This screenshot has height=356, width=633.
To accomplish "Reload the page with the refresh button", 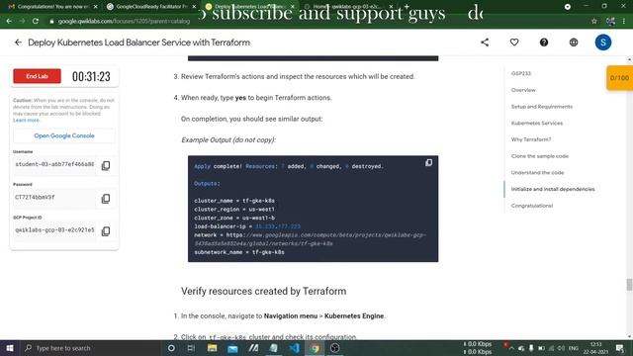I will coord(36,21).
